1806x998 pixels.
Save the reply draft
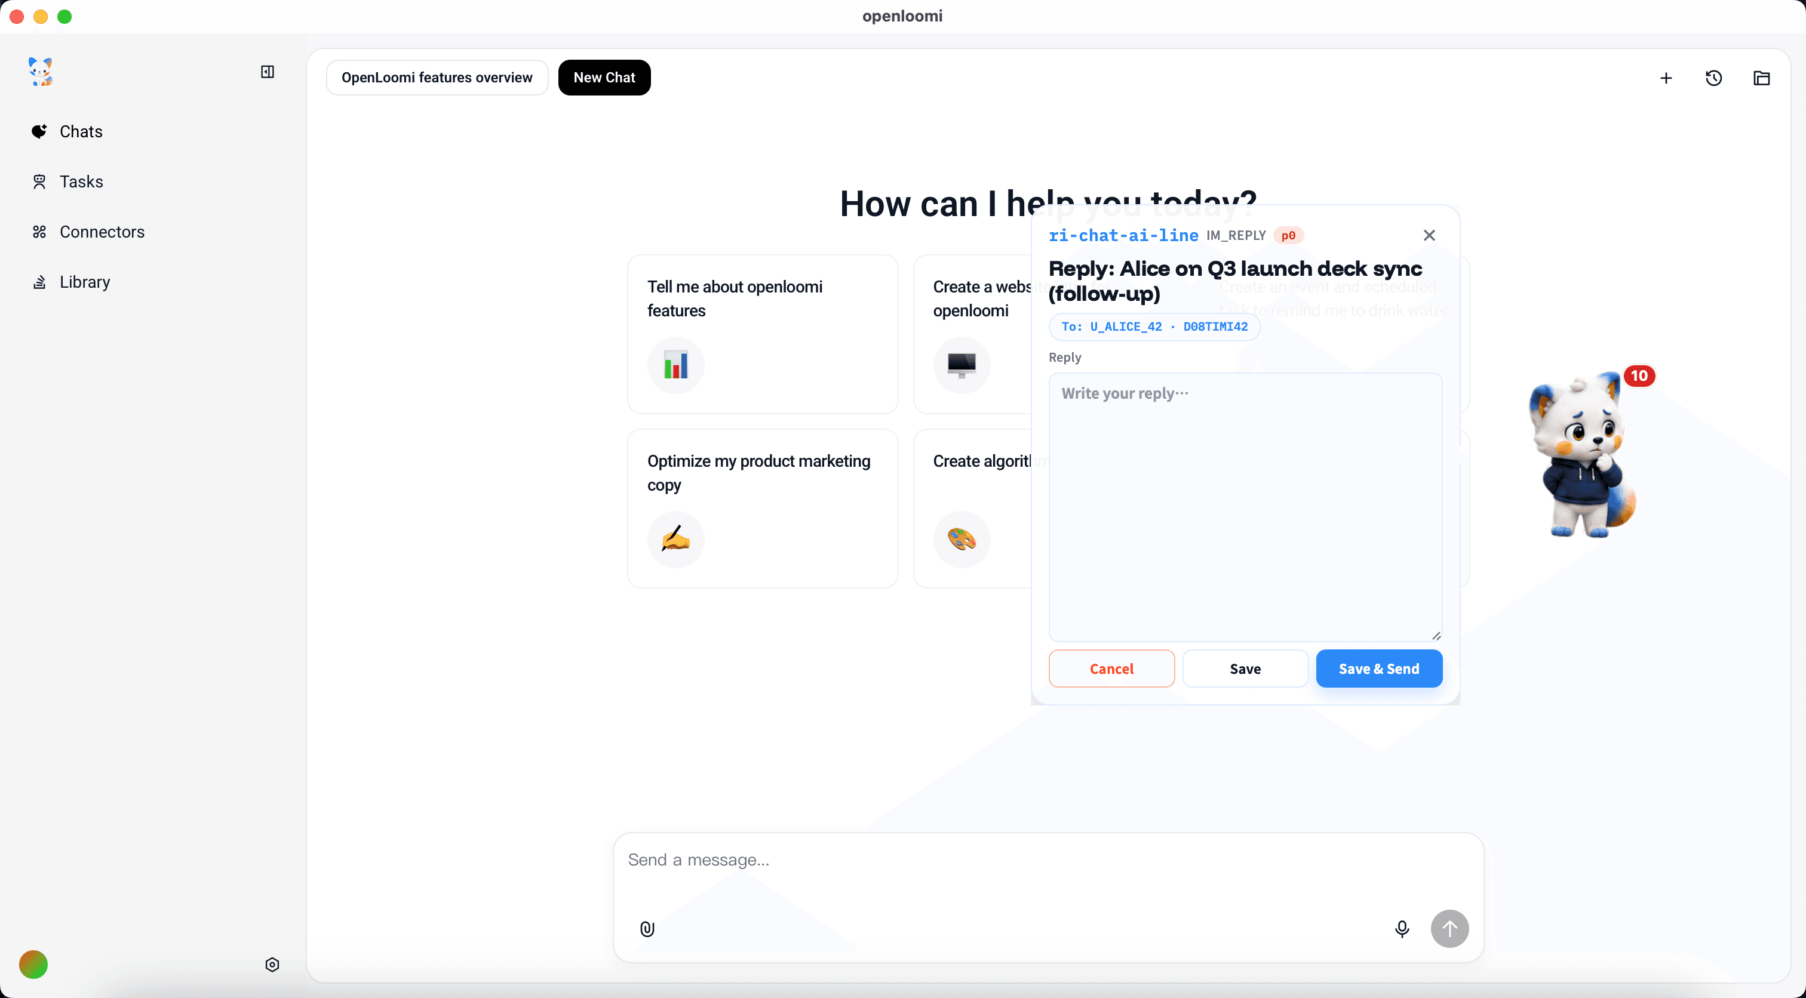pyautogui.click(x=1245, y=669)
